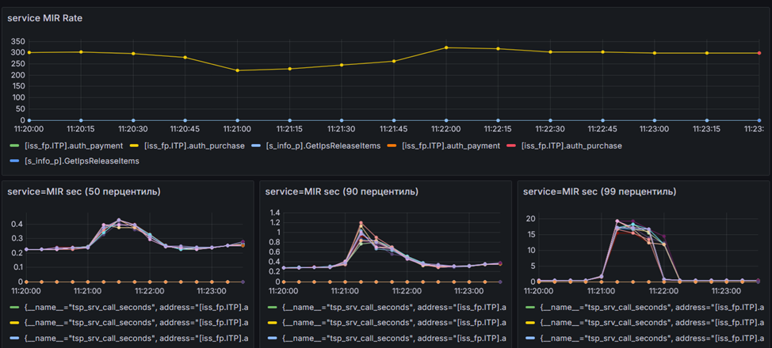Click green color swatch of auth_payment legend
772x348 pixels.
point(14,146)
